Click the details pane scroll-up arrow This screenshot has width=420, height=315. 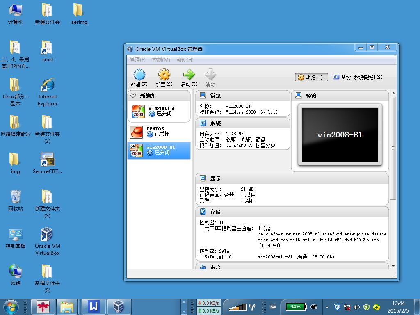393,93
